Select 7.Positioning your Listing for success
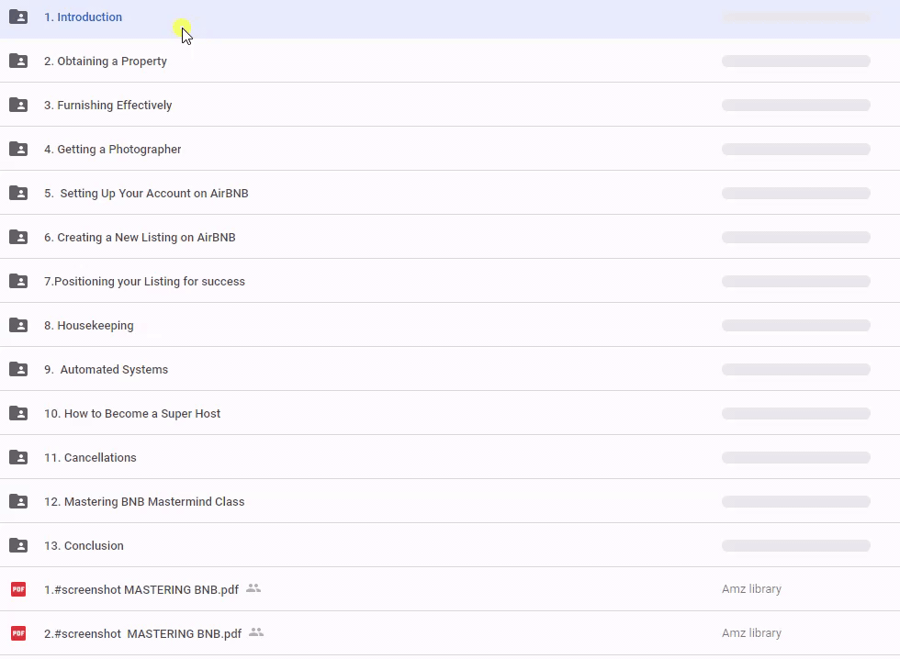 [144, 281]
